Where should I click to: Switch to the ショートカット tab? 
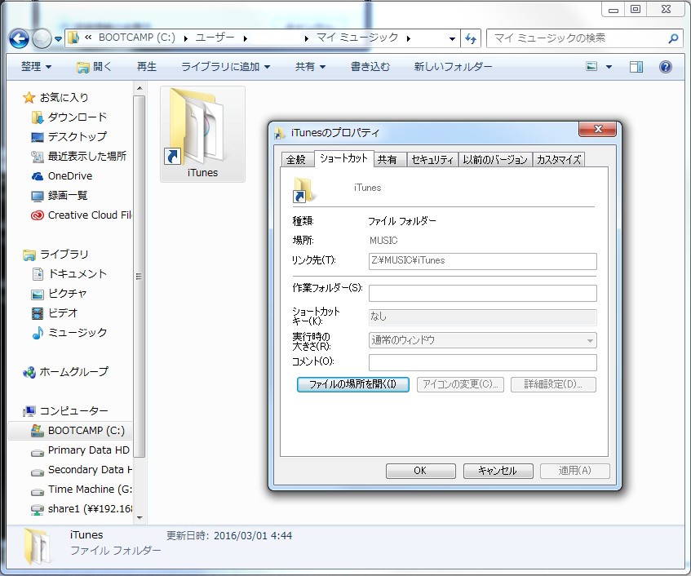tap(343, 158)
